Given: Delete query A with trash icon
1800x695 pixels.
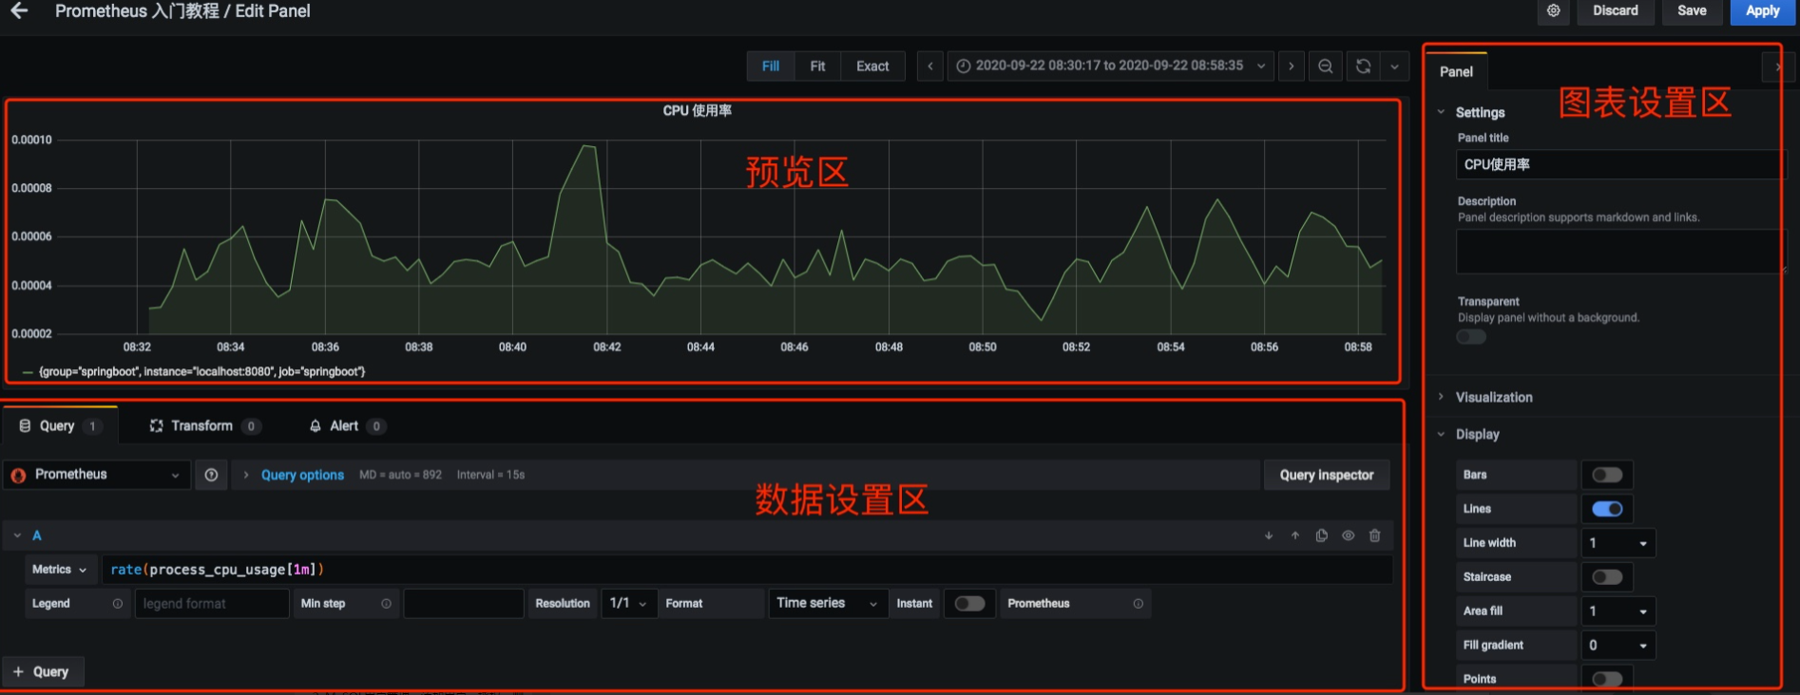Looking at the screenshot, I should tap(1375, 535).
